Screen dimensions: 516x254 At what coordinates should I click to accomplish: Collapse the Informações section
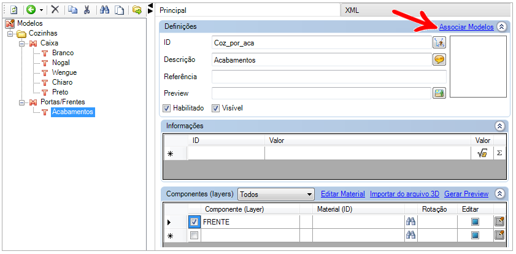(x=499, y=126)
